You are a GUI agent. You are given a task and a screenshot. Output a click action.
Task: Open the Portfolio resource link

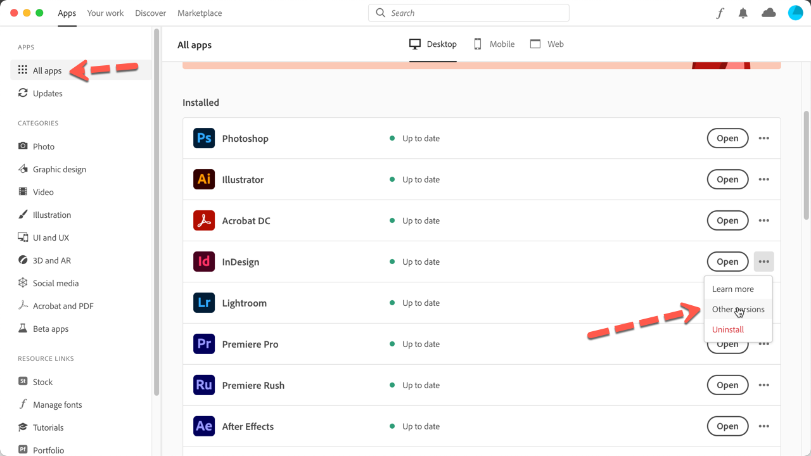41,450
